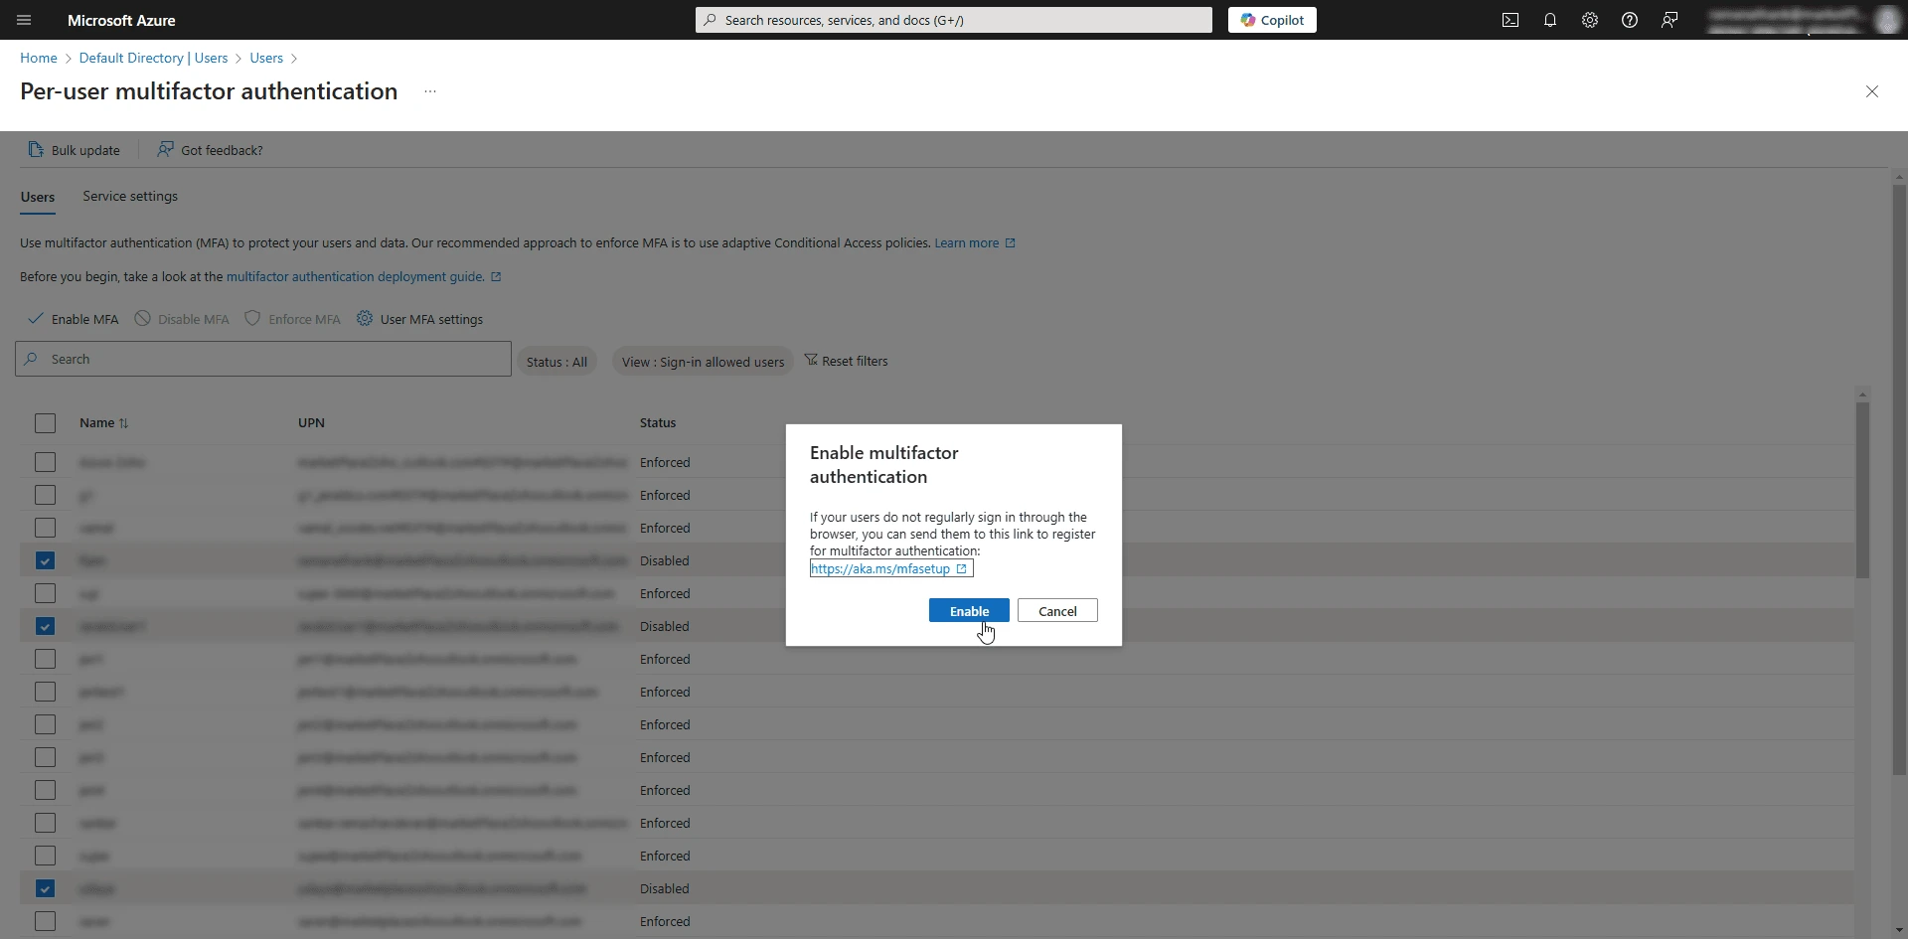Open the hamburger portal menu
This screenshot has width=1908, height=939.
click(x=24, y=20)
